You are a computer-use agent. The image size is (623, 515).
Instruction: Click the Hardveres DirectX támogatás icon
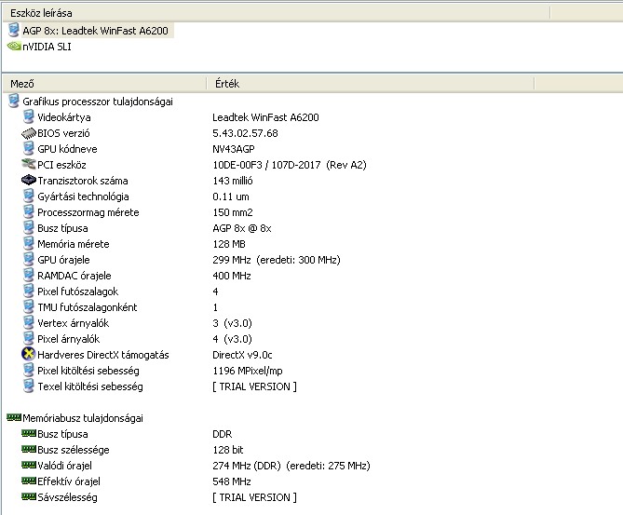[29, 354]
